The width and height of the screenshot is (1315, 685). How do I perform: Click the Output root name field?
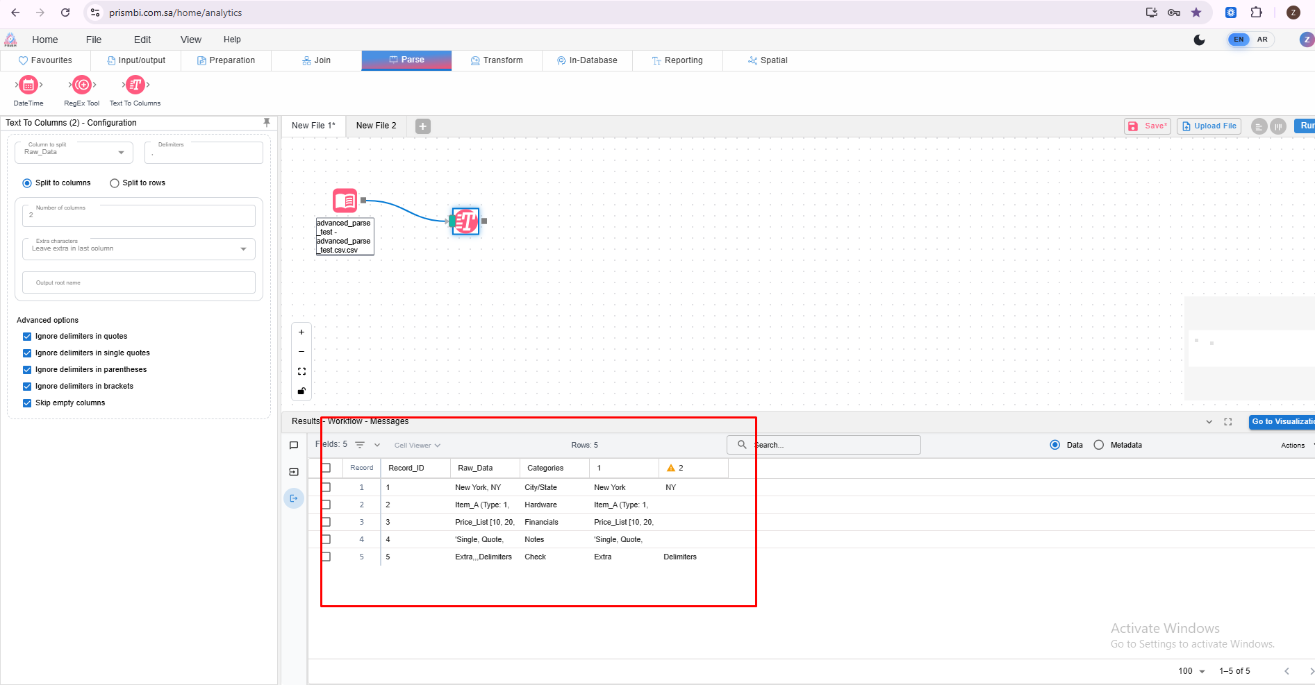pyautogui.click(x=138, y=282)
